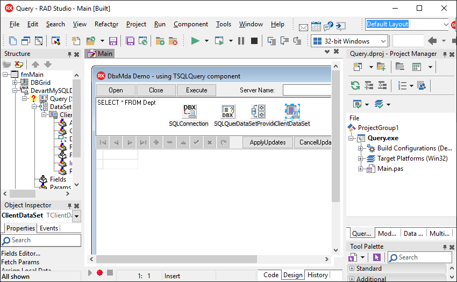This screenshot has height=282, width=457.
Task: Pin the Project Manager panel
Action: point(445,54)
